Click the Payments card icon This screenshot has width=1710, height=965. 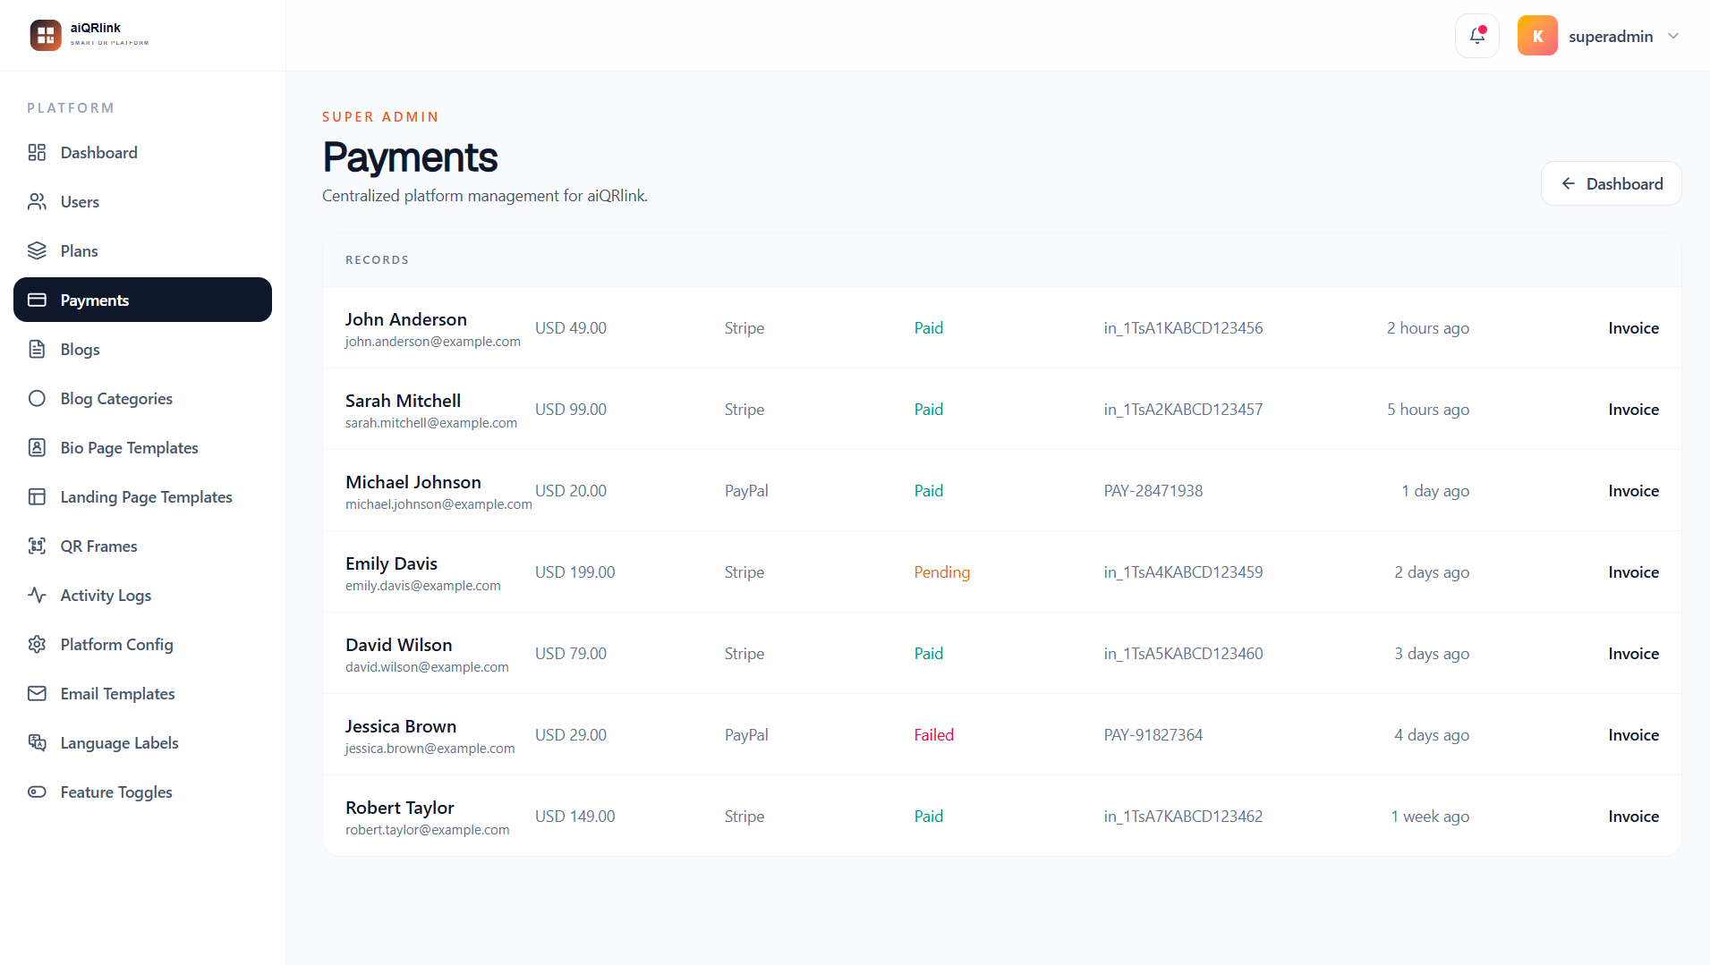point(37,300)
